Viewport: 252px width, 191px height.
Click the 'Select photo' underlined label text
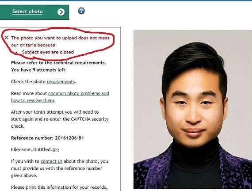tap(27, 11)
